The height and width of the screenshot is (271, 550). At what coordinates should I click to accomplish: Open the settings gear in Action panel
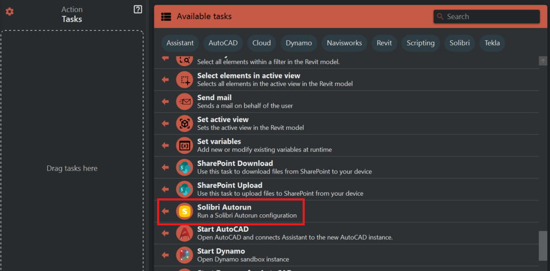10,12
